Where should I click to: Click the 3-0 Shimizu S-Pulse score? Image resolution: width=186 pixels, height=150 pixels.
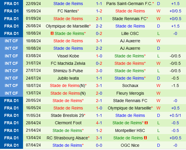[99, 71]
